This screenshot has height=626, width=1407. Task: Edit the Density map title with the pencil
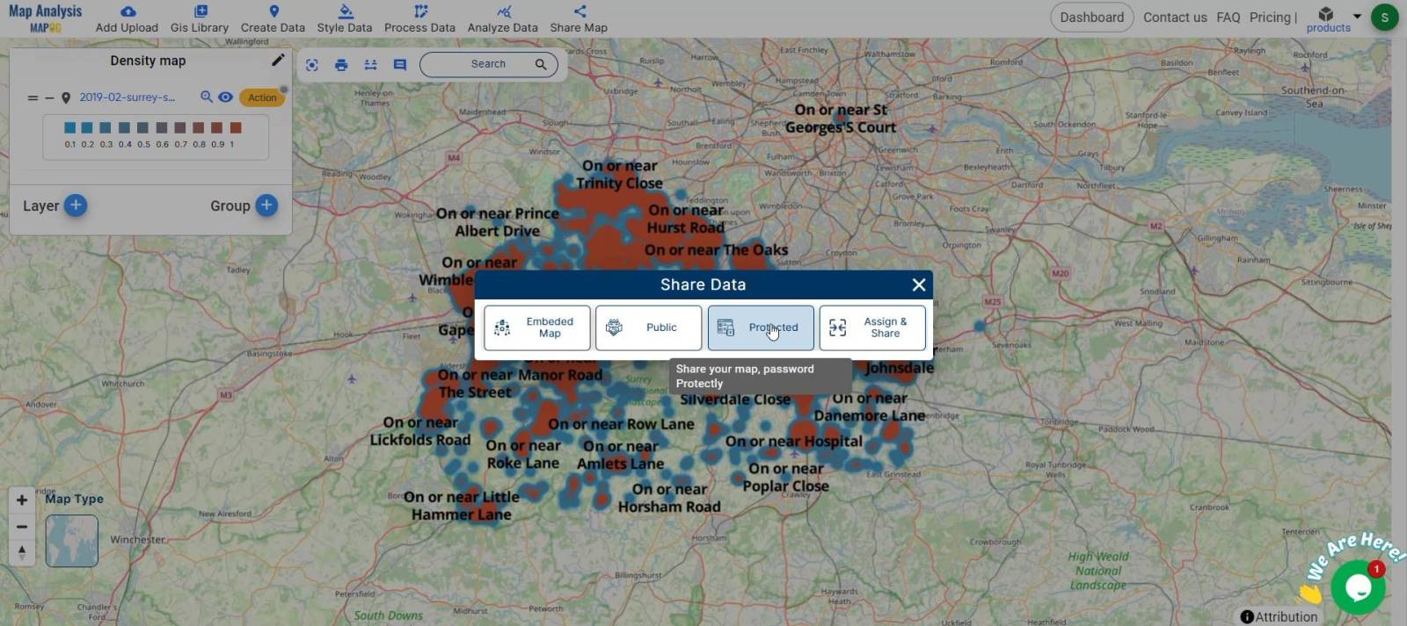[278, 61]
